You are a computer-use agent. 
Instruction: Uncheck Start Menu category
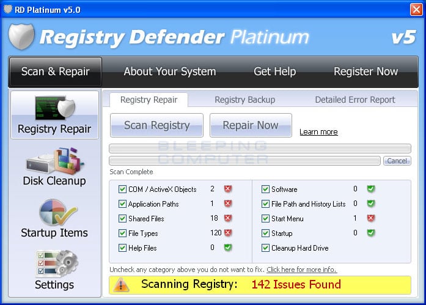click(x=265, y=218)
